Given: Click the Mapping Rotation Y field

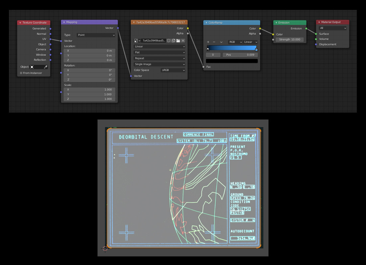Looking at the screenshot, I should click(89, 75).
